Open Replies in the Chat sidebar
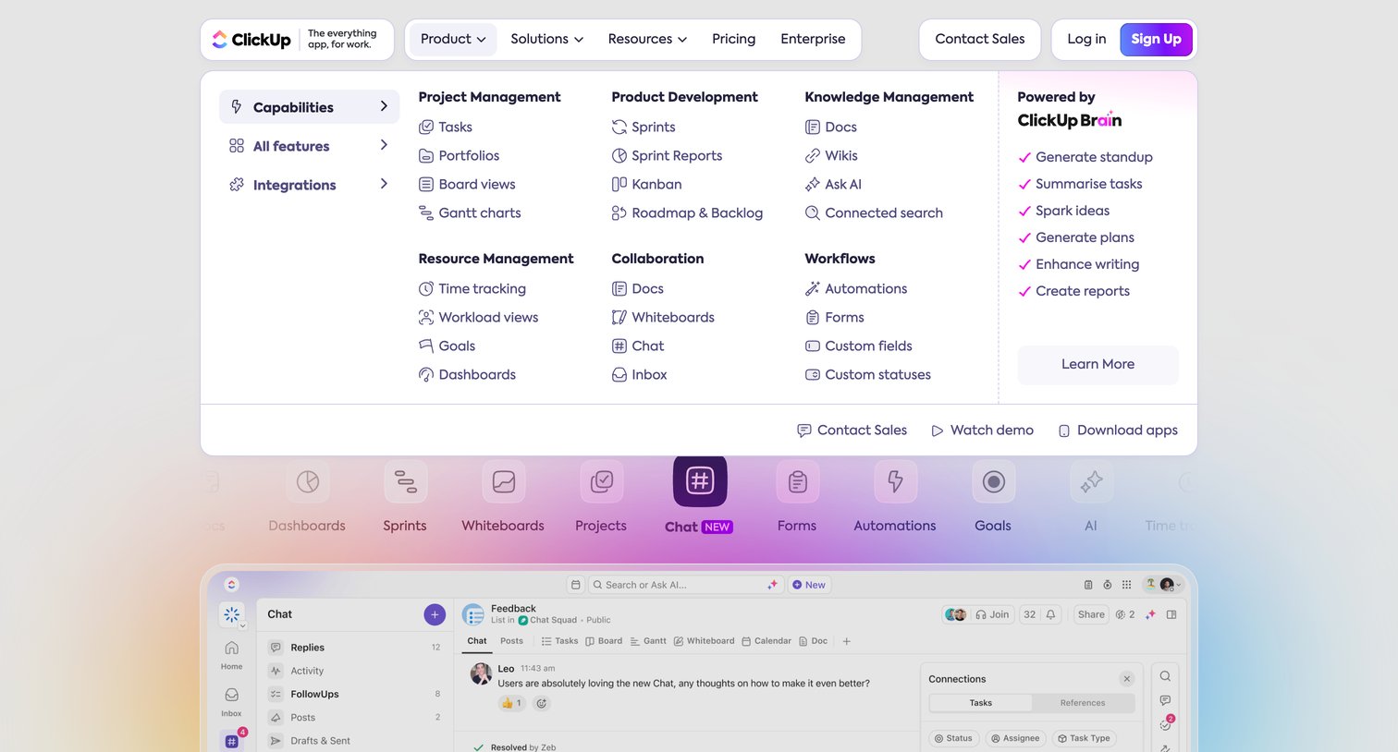Screen dimensions: 1398x752 point(355,648)
